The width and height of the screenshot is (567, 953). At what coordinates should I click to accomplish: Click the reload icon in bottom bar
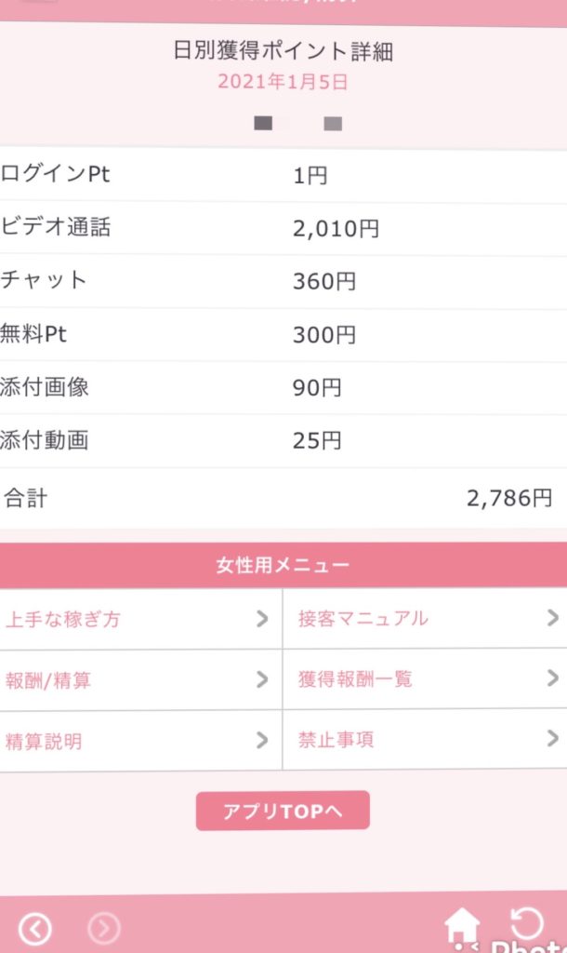click(527, 922)
